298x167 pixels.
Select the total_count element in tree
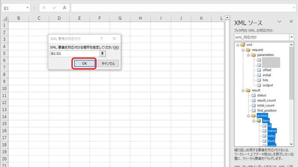point(266,105)
